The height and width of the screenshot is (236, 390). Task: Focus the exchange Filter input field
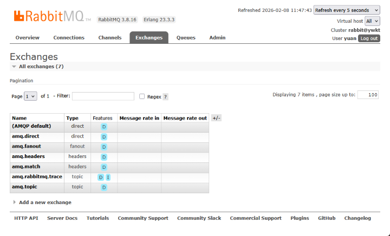pyautogui.click(x=103, y=96)
